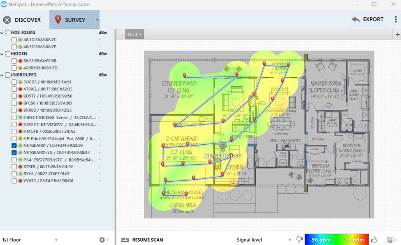Click the thumbs-down icon left of the gradient

click(299, 240)
